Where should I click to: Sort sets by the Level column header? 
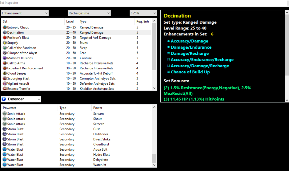pyautogui.click(x=71, y=22)
